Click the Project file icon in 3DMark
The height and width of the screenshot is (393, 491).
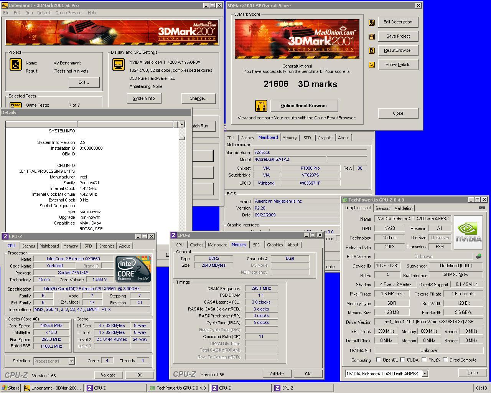click(16, 64)
